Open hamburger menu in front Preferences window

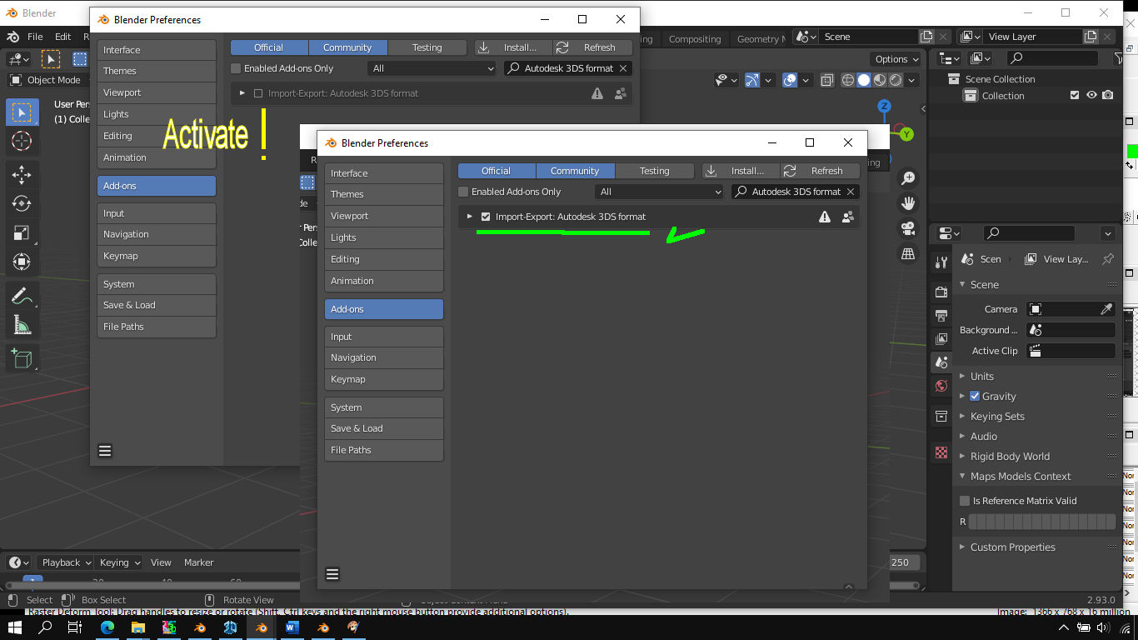click(332, 574)
